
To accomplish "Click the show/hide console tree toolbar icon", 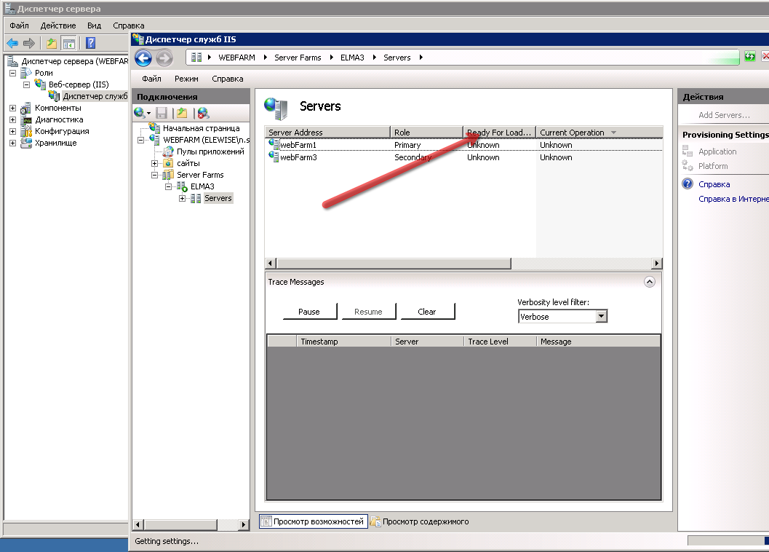I will click(x=68, y=43).
